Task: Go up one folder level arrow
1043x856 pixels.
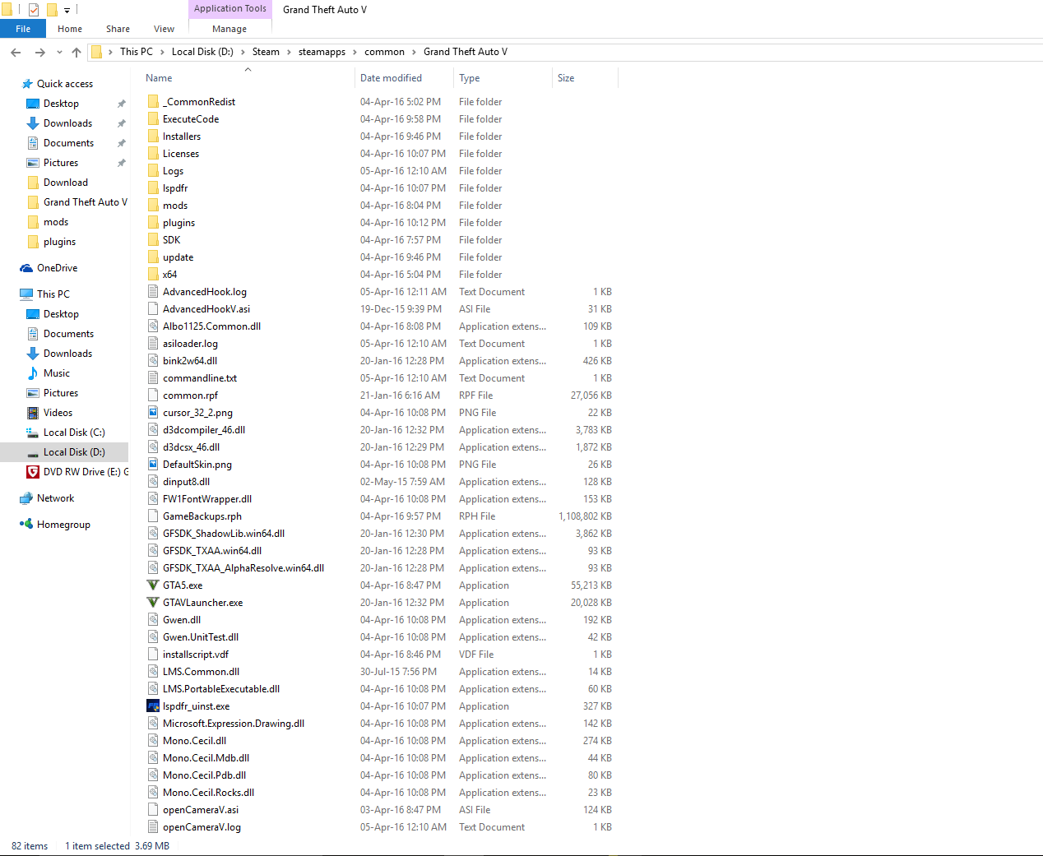Action: [76, 52]
